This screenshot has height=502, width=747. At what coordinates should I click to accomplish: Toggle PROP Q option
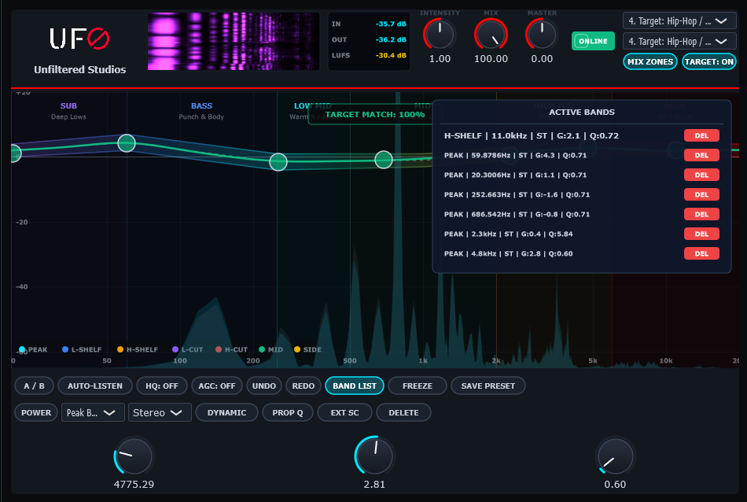point(288,412)
